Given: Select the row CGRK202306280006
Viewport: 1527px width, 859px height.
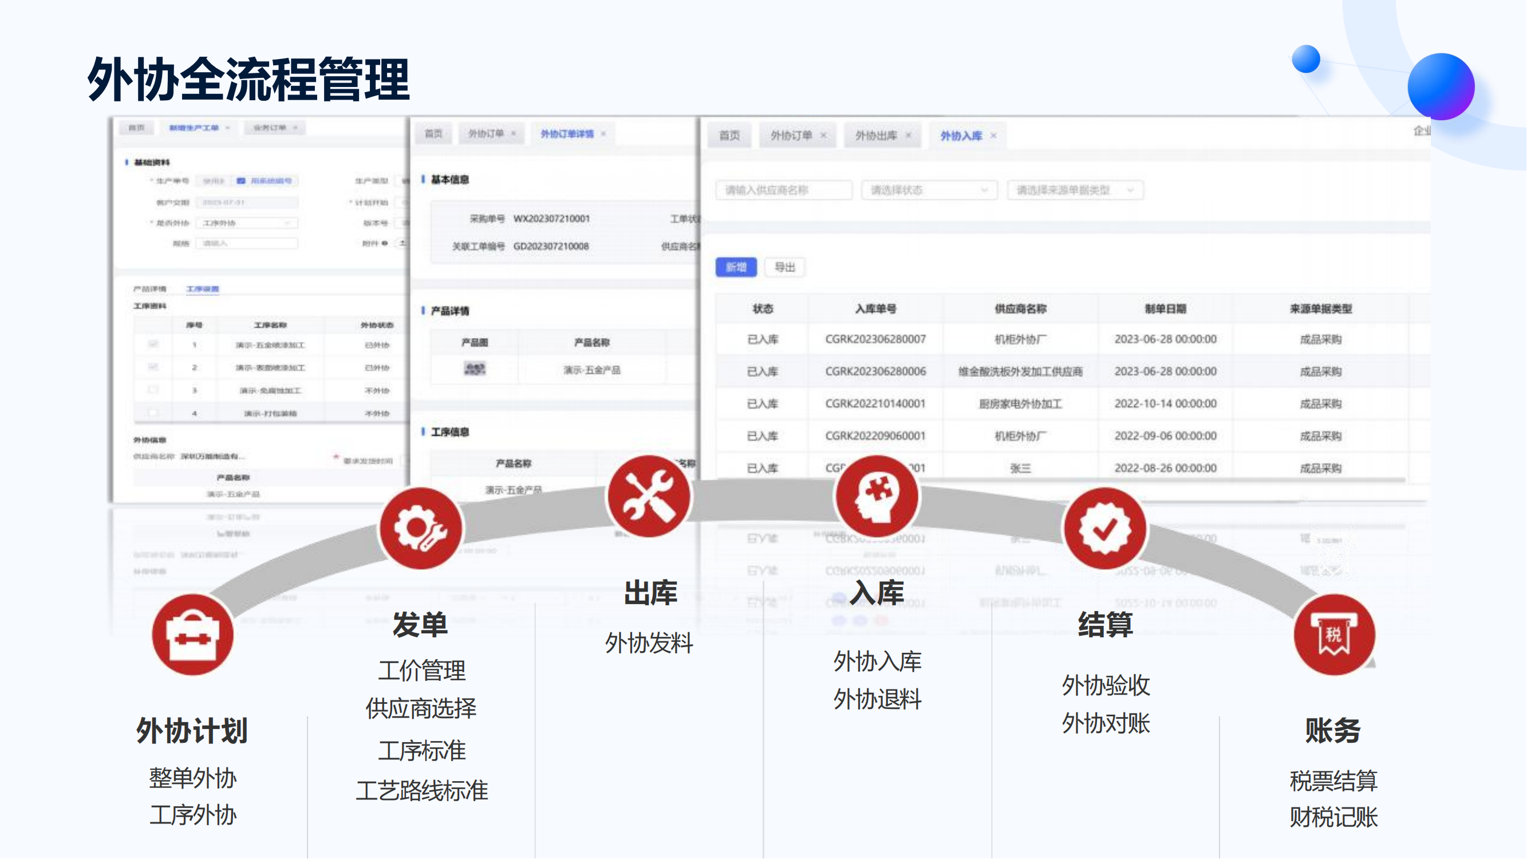Looking at the screenshot, I should click(1073, 371).
